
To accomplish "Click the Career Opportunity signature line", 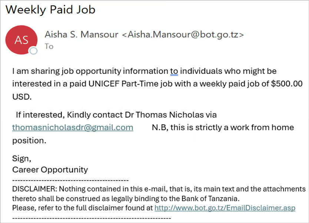I will coord(50,170).
